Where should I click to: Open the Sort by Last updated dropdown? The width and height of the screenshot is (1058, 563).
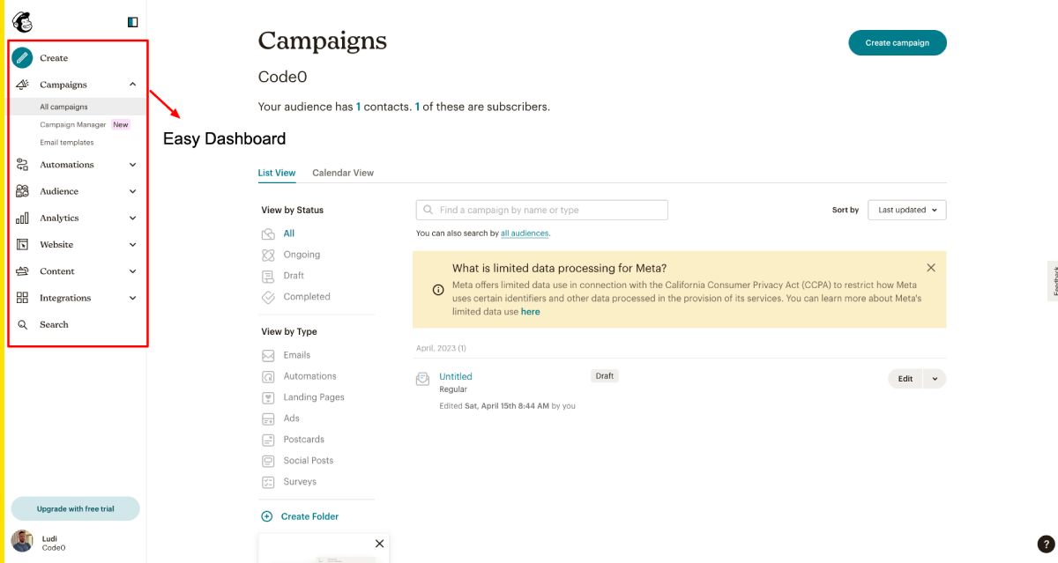click(x=906, y=210)
